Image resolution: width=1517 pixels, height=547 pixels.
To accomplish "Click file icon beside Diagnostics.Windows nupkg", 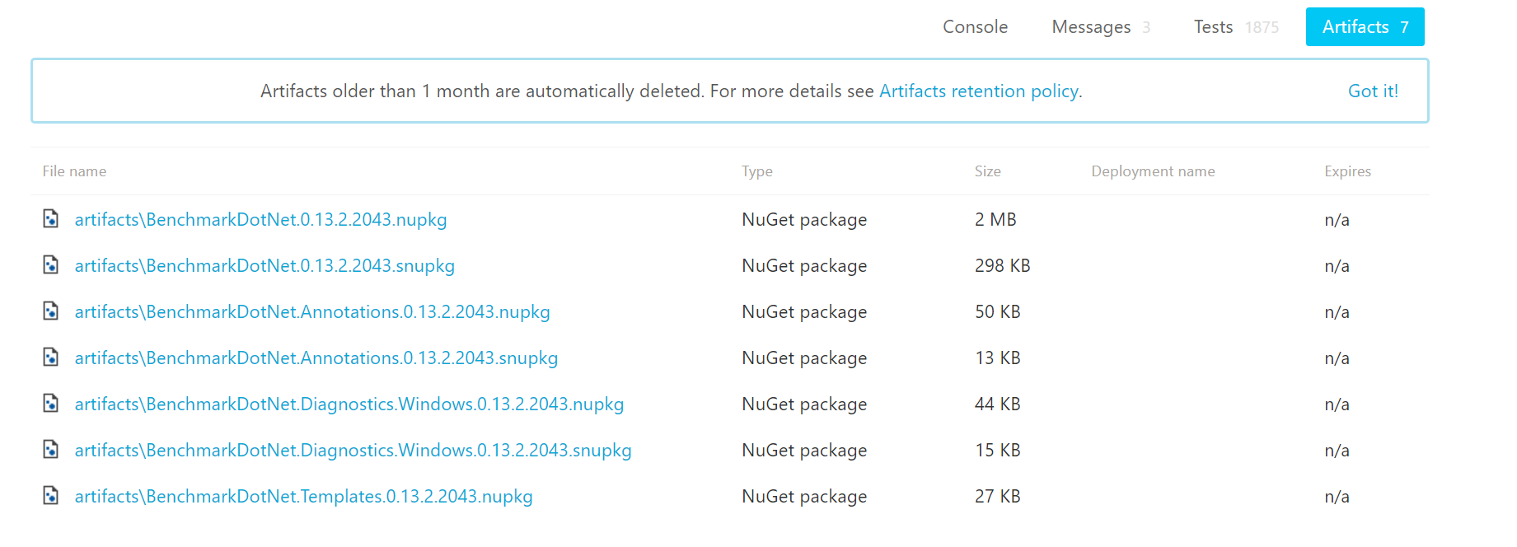I will point(51,404).
